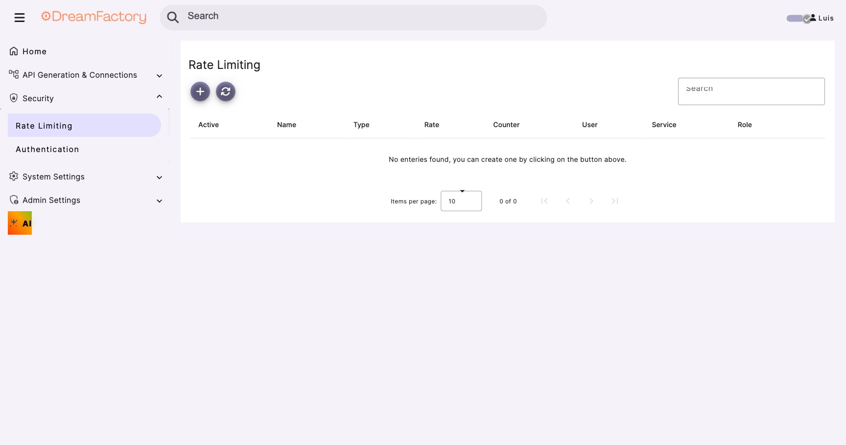Open the AI assistant icon in sidebar
846x445 pixels.
click(x=20, y=223)
